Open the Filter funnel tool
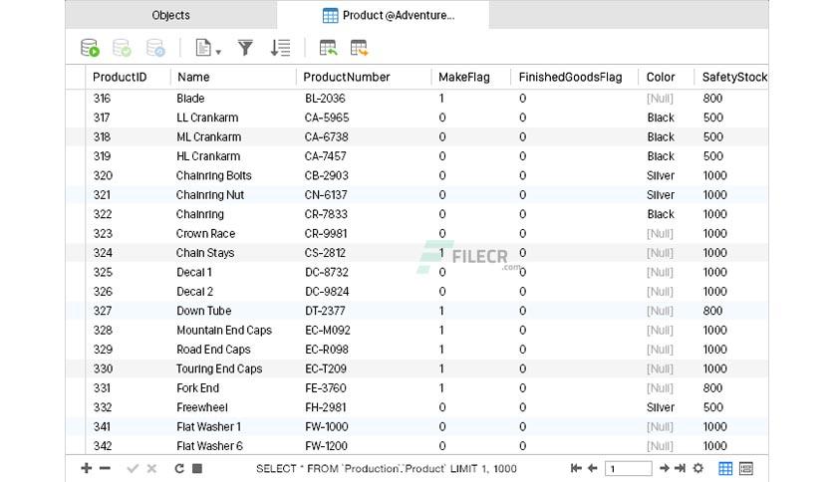833x482 pixels. (245, 48)
